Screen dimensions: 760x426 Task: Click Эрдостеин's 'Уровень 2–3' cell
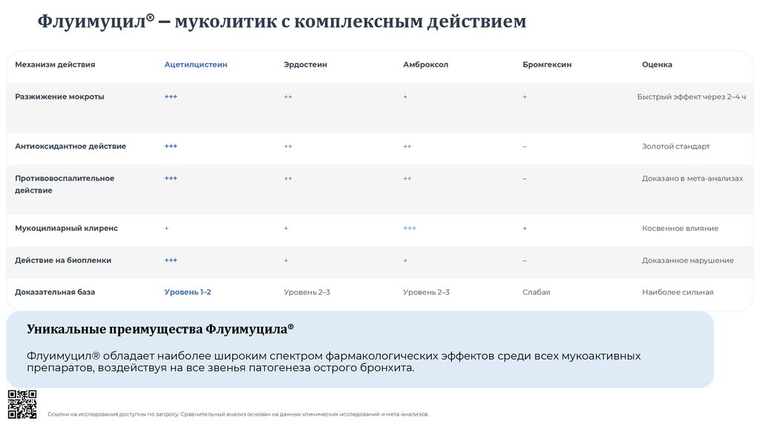point(307,292)
